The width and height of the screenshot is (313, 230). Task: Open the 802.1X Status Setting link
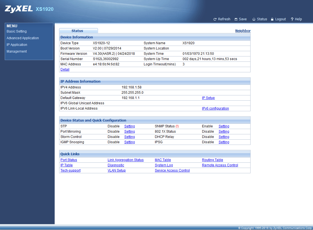(224, 131)
